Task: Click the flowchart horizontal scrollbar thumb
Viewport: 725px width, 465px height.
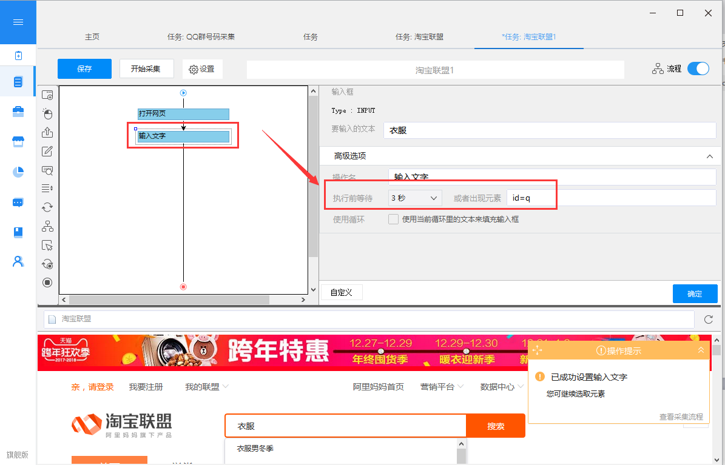Action: (x=169, y=300)
